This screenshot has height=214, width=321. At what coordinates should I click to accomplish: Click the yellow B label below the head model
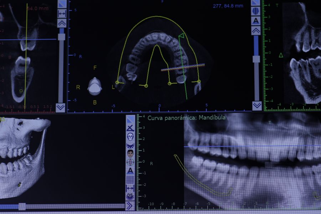(x=95, y=102)
